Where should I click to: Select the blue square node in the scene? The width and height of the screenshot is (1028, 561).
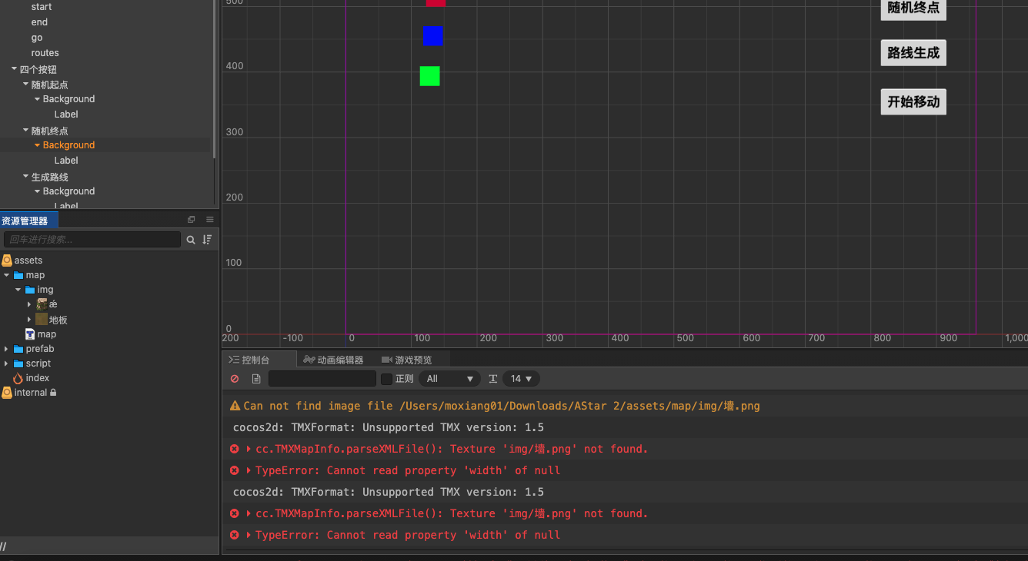click(x=432, y=35)
